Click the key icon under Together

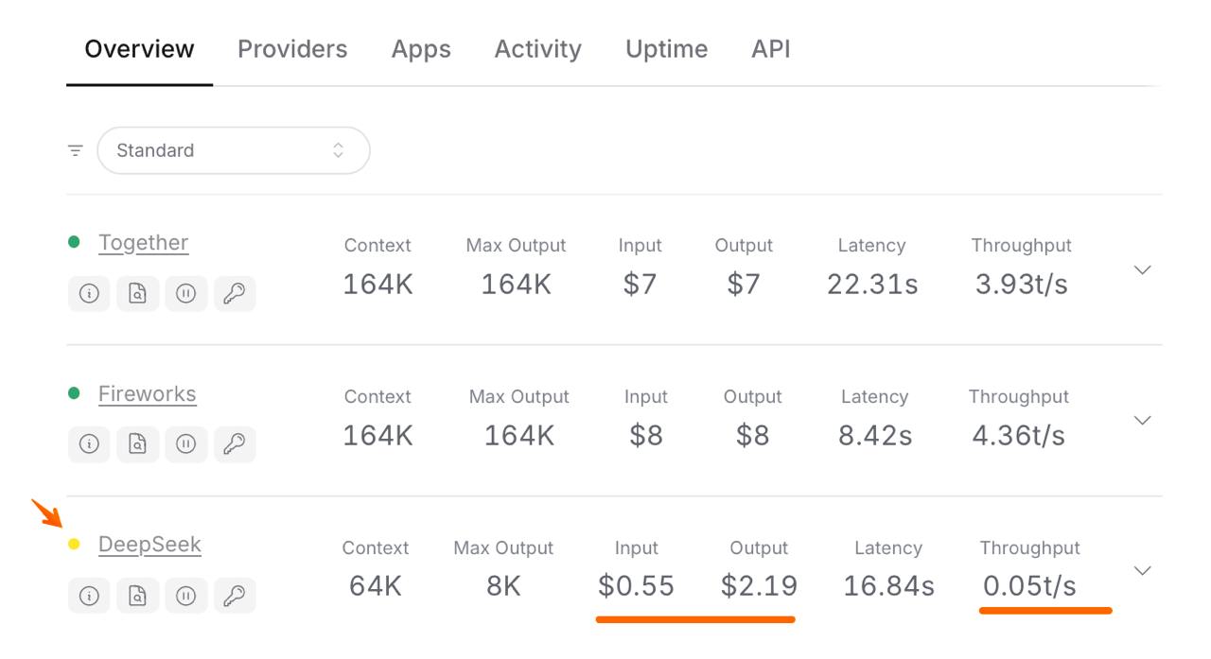coord(234,294)
